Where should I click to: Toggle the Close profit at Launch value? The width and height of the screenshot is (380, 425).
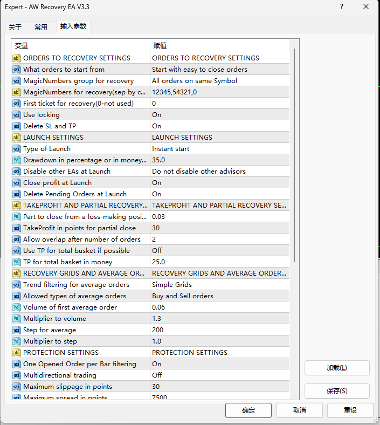(220, 183)
